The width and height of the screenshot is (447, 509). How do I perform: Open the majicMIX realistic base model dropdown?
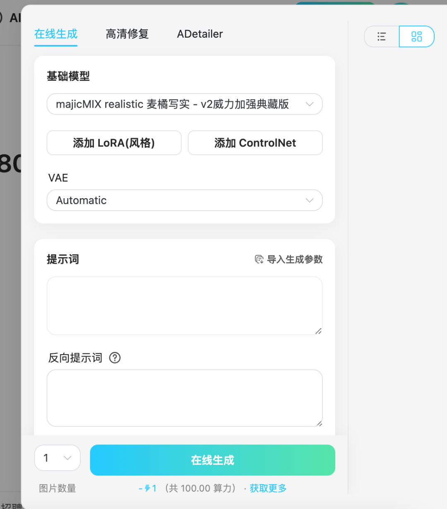pyautogui.click(x=185, y=104)
